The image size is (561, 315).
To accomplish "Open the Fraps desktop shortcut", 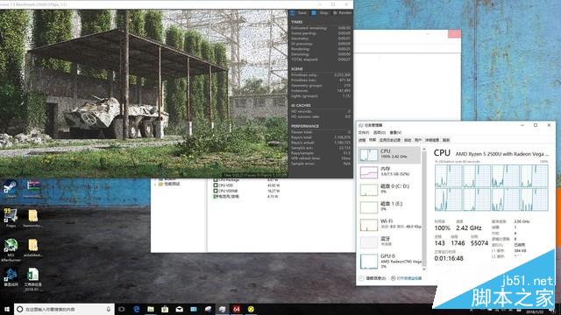I will 11,218.
